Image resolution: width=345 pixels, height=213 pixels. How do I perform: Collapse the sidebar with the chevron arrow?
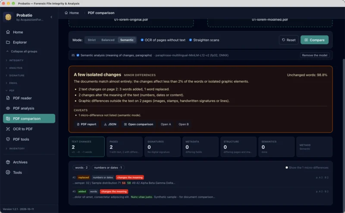[x=51, y=17]
